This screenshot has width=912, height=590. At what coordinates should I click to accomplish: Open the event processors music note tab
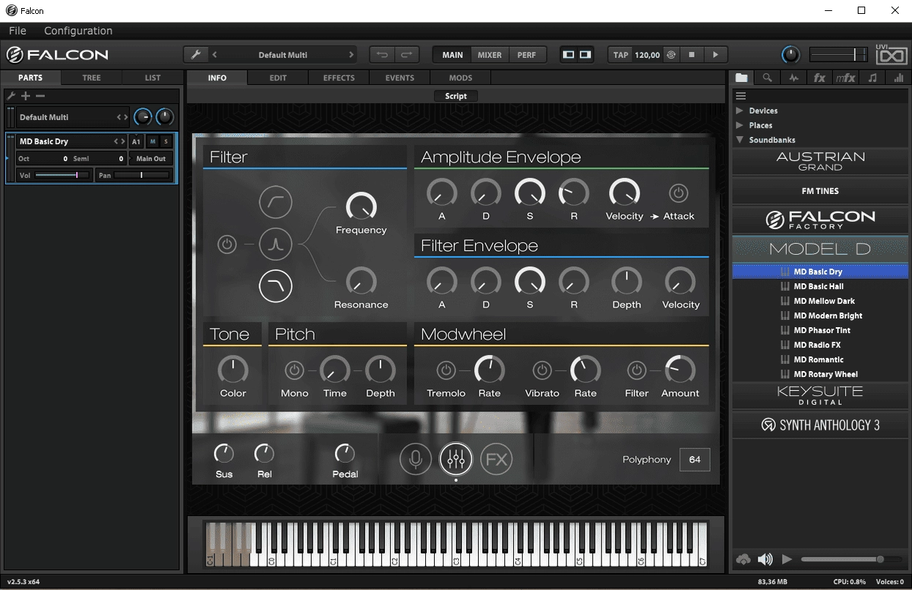tap(872, 78)
